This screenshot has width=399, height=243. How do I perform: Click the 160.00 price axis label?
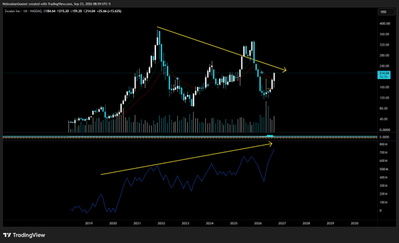[384, 87]
